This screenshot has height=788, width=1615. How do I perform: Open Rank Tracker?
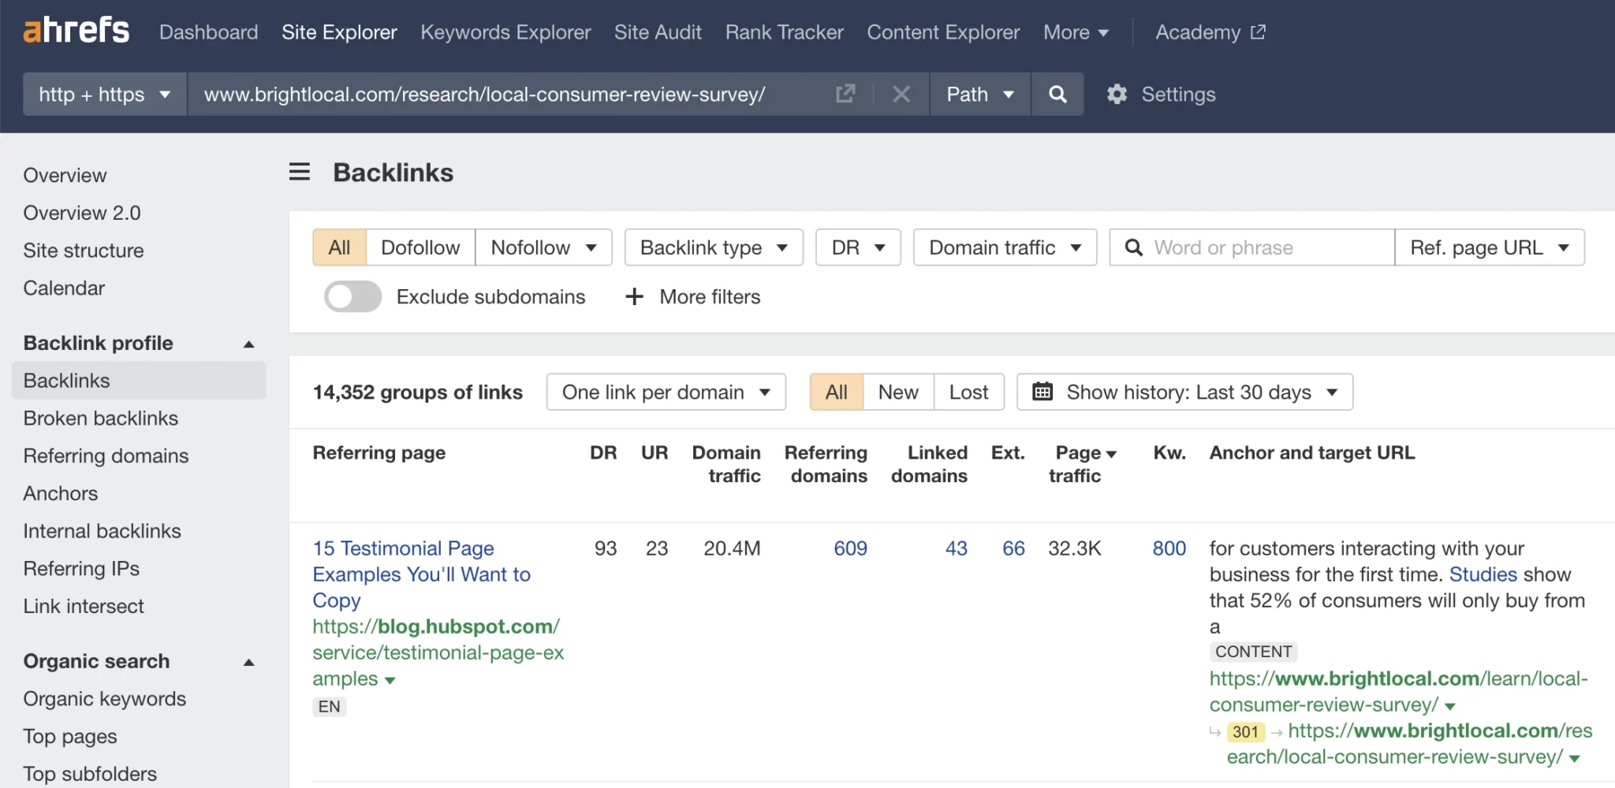[785, 32]
